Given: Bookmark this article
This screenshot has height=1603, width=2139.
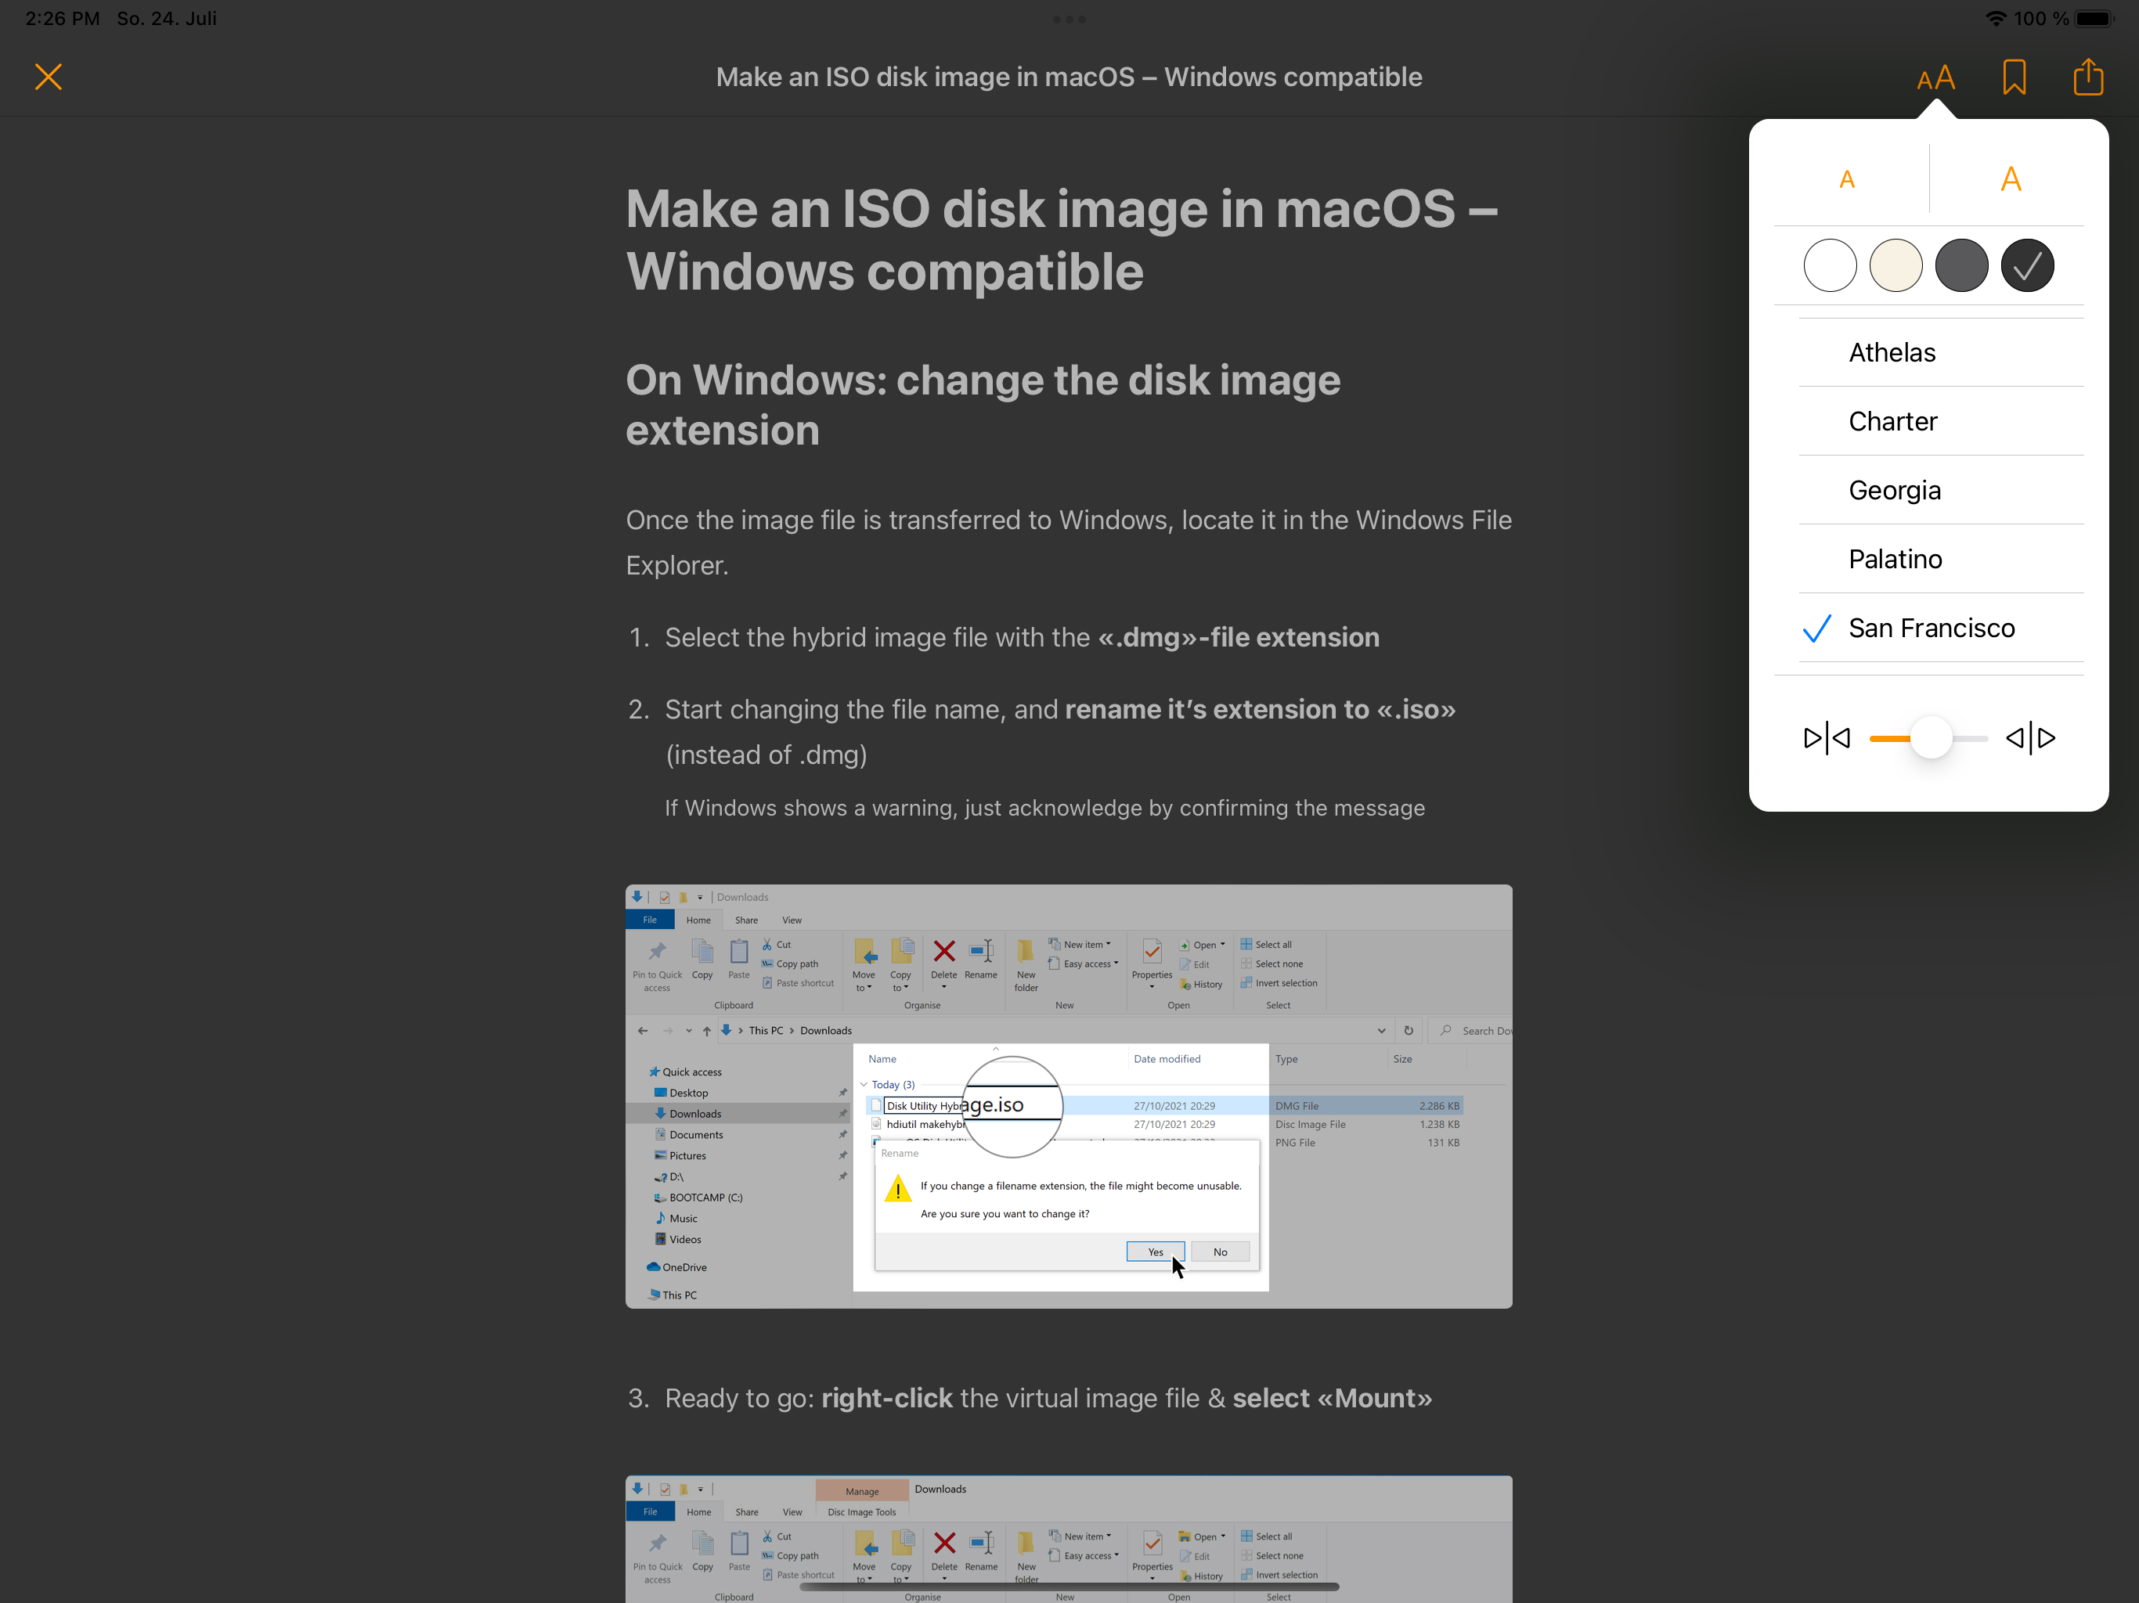Looking at the screenshot, I should tap(2015, 77).
